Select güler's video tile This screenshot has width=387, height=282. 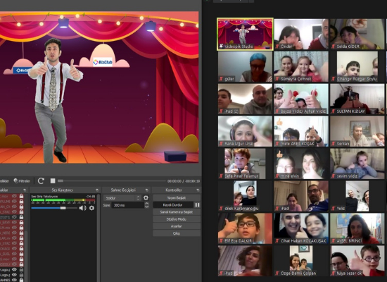tap(245, 66)
